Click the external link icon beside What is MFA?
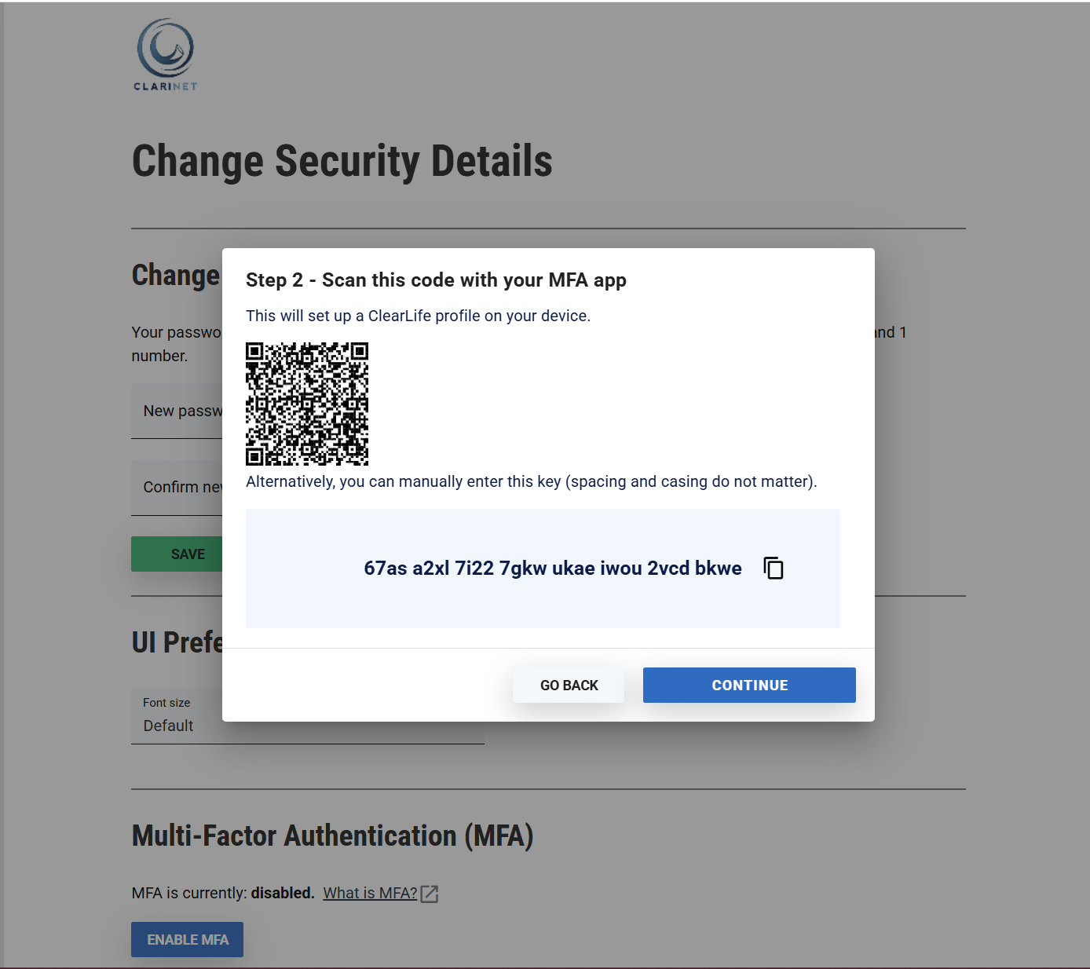The height and width of the screenshot is (969, 1090). click(430, 894)
